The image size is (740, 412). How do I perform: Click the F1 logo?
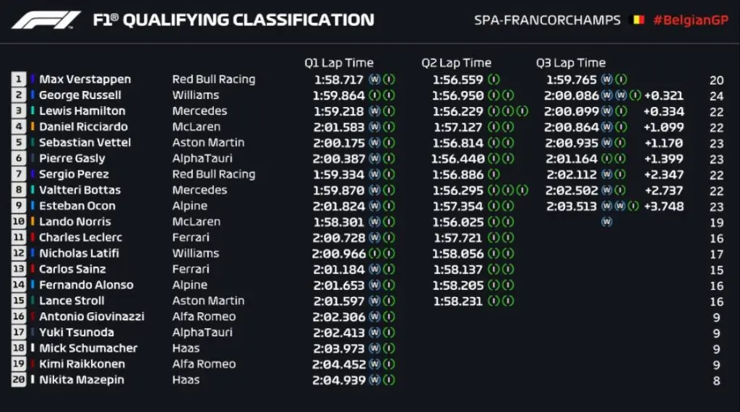[46, 20]
